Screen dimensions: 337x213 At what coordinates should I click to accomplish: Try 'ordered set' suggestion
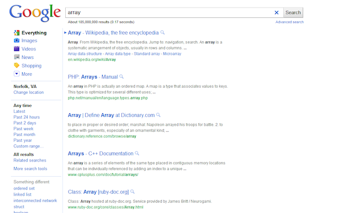[x=24, y=188]
